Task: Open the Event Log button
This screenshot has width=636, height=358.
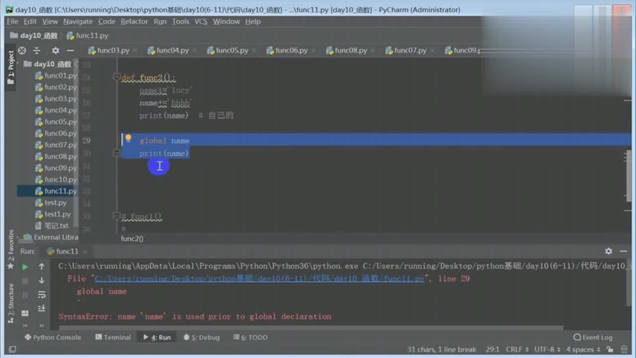Action: coord(593,337)
